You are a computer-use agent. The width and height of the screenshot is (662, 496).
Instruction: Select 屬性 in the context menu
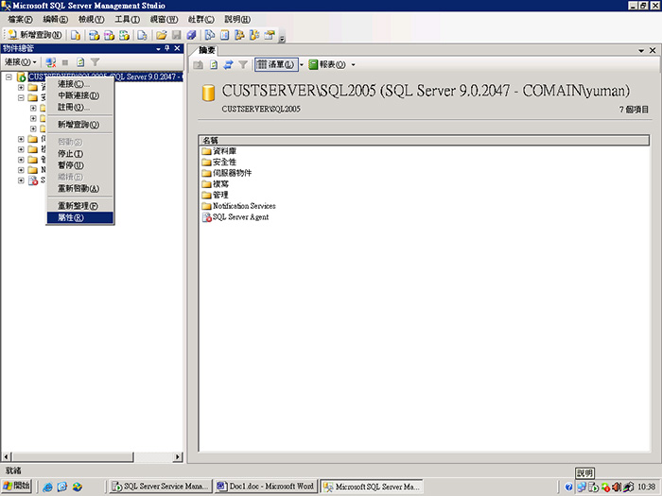point(79,217)
